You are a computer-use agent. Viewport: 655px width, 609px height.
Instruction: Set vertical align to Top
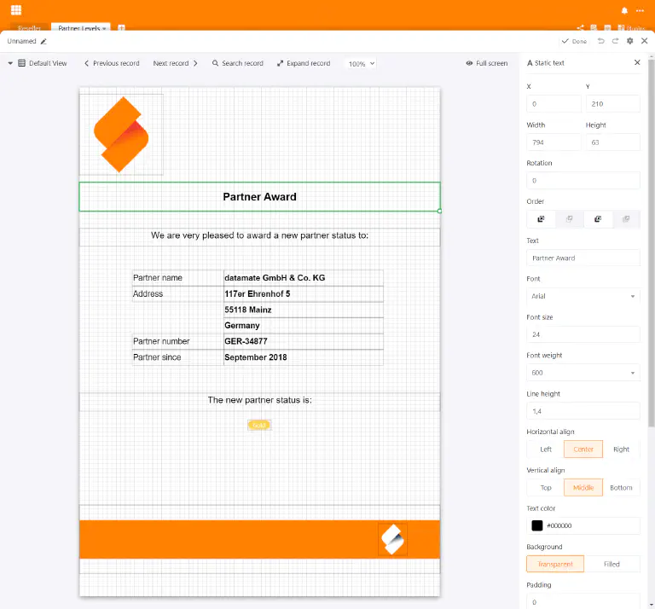click(546, 488)
